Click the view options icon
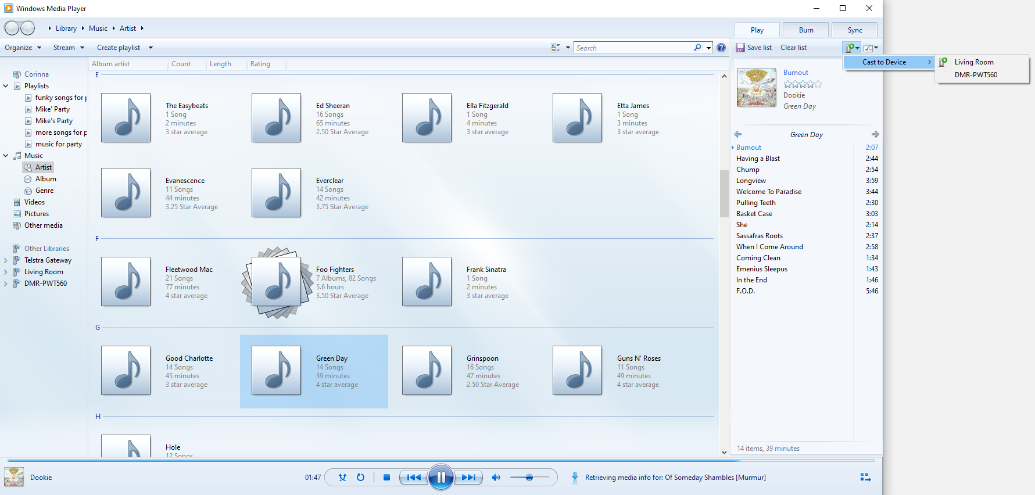Viewport: 1035px width, 495px height. (x=556, y=48)
